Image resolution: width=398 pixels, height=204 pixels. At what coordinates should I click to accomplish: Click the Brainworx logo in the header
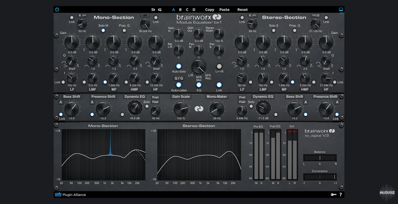point(199,17)
